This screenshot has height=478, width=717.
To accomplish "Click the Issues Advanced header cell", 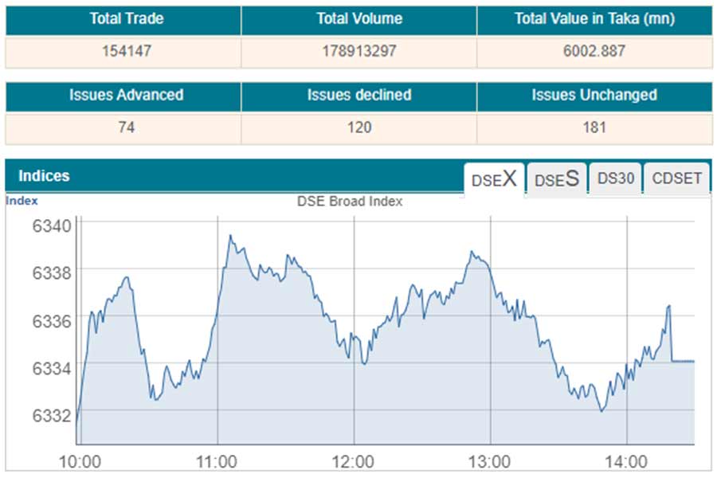I will 126,95.
